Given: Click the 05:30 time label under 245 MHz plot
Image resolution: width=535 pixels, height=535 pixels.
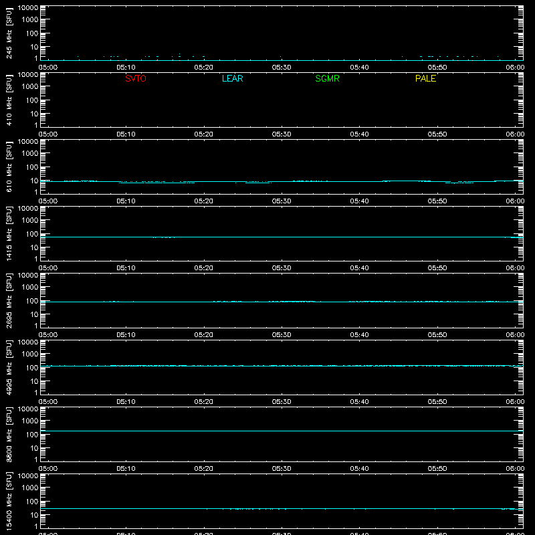Looking at the screenshot, I should [x=282, y=68].
